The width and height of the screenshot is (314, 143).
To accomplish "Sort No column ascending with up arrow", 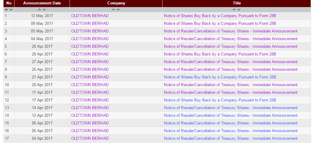I will [x=6, y=10].
